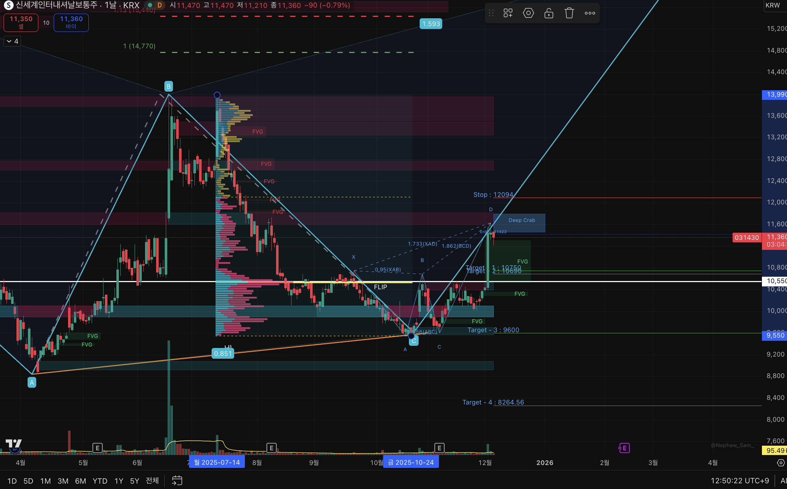Collapse the indicator legend chevron showing 4

pos(13,41)
